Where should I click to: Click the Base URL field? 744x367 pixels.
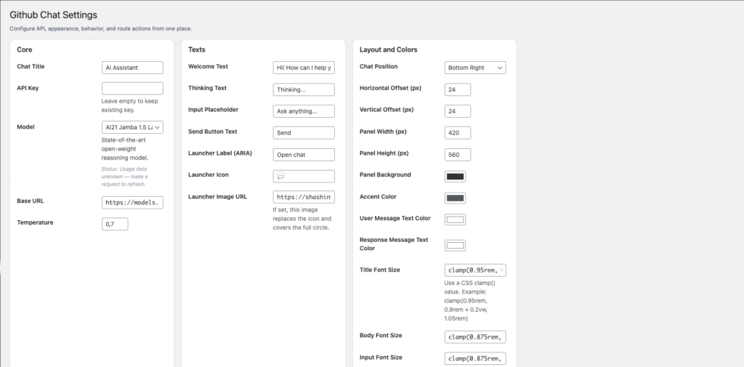pos(132,202)
